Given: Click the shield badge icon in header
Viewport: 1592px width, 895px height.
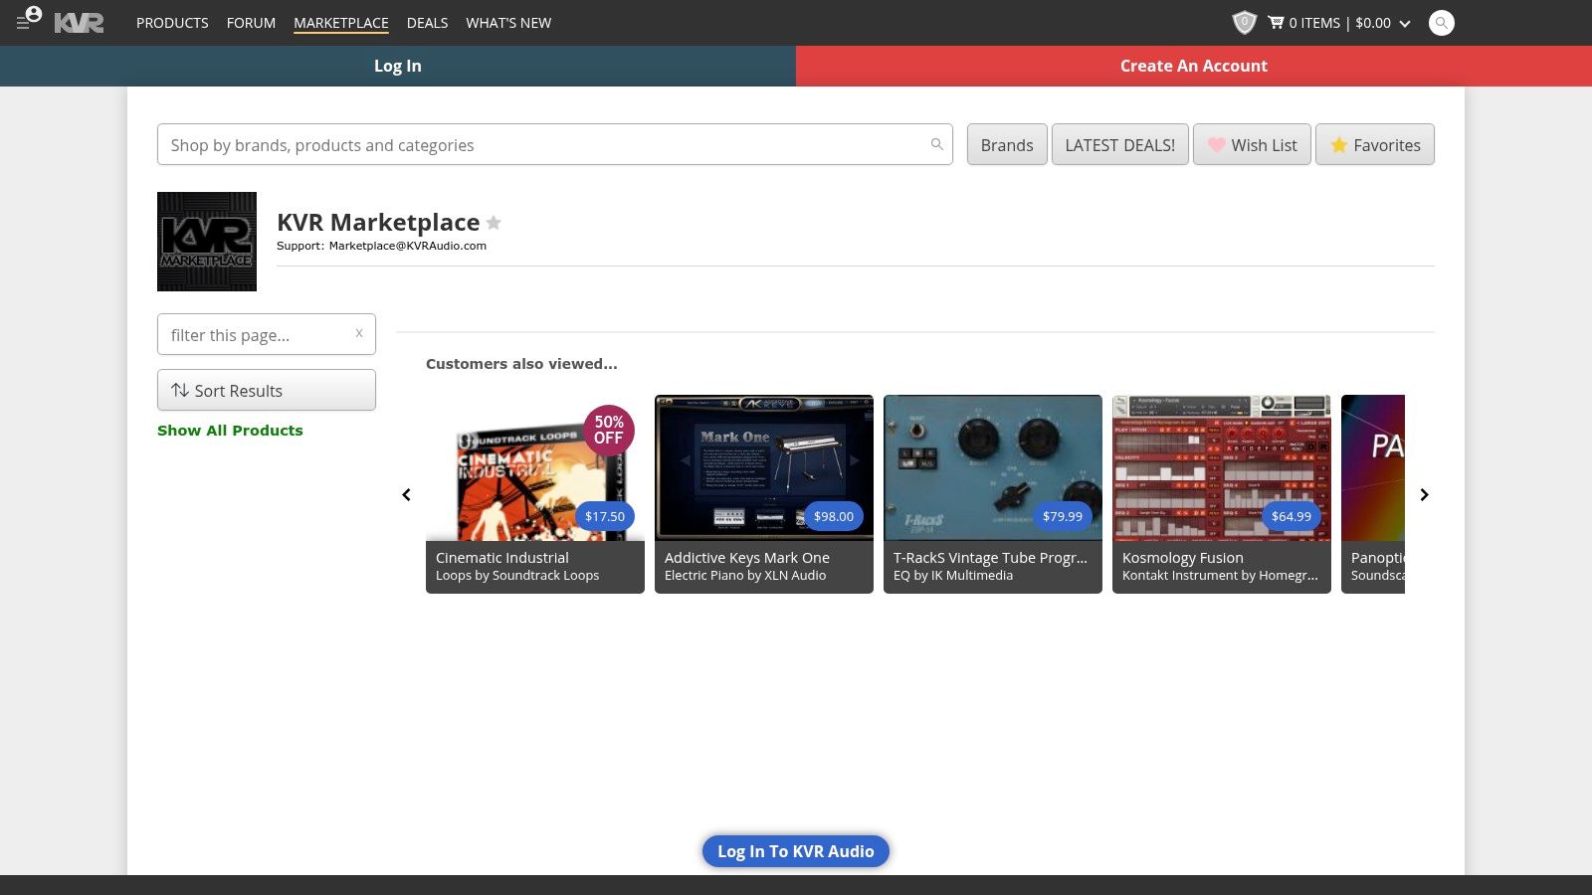Looking at the screenshot, I should [1244, 22].
